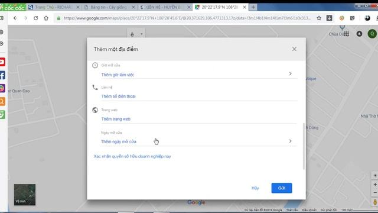Click the Street View pegman icon
The height and width of the screenshot is (213, 378).
coord(375,202)
